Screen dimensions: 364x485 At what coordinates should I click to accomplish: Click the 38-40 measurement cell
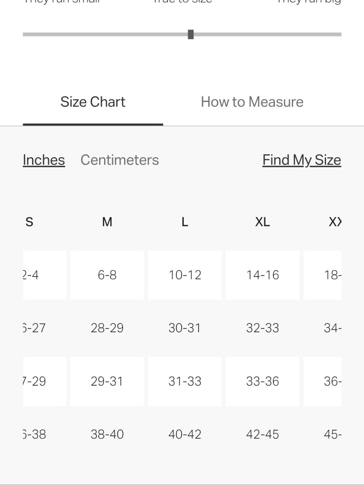(107, 434)
